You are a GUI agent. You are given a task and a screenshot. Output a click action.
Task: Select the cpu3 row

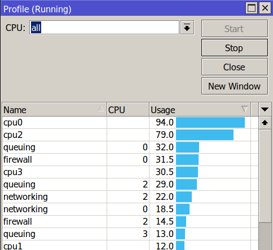click(x=130, y=172)
